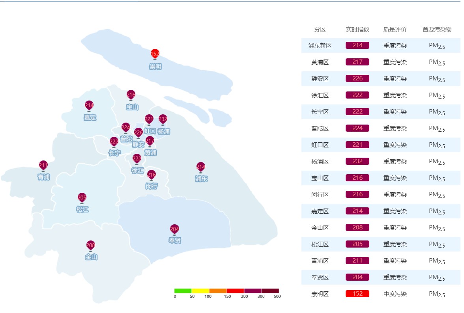
Task: Click the green segment of AQI legend
Action: point(183,291)
